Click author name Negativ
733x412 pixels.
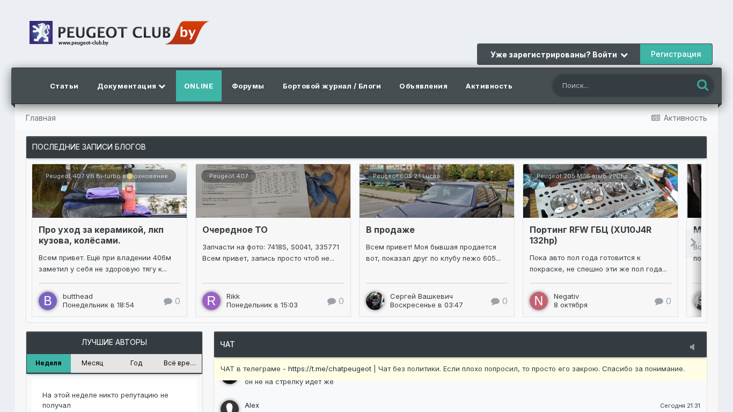click(x=566, y=297)
